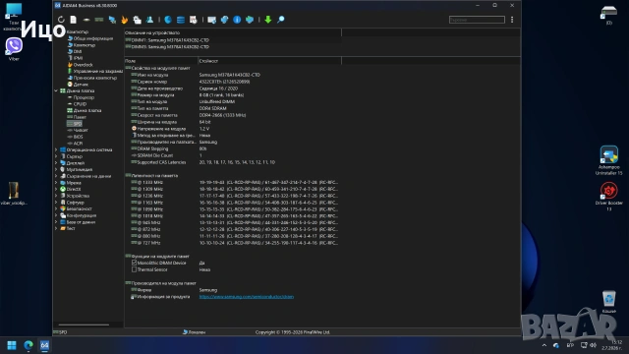The image size is (629, 354).
Task: Select Обща информация in the tree
Action: [x=89, y=38]
